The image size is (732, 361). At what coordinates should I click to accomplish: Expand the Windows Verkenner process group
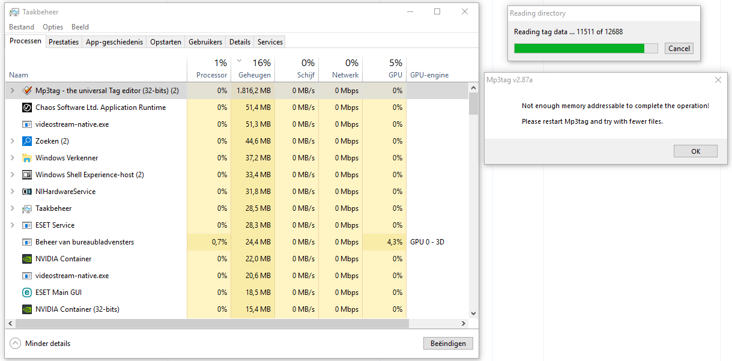pos(13,158)
